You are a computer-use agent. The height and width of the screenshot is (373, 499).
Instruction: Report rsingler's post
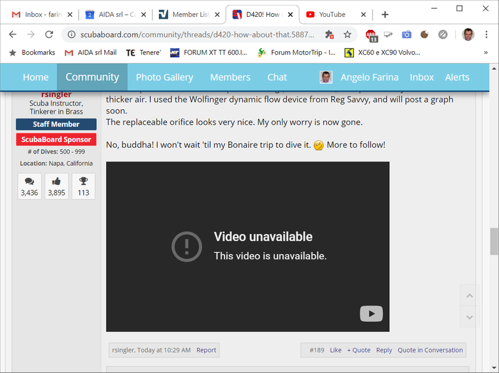pyautogui.click(x=206, y=350)
